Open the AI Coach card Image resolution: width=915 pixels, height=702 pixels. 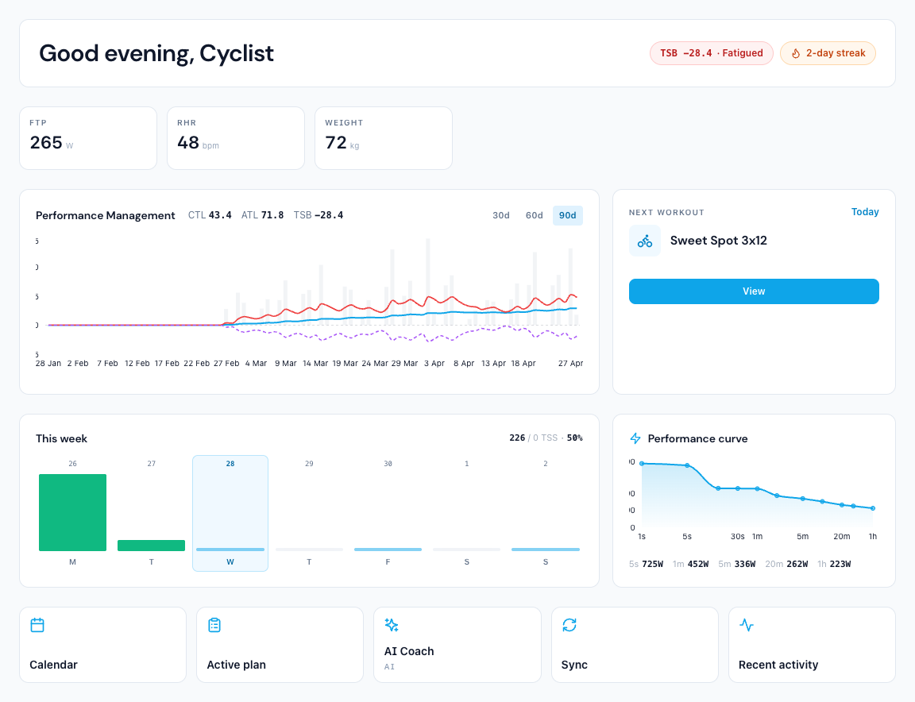click(457, 645)
